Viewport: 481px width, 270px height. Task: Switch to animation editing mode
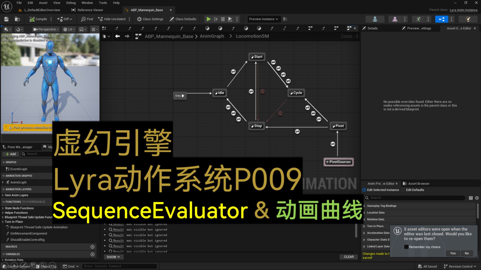(x=418, y=19)
